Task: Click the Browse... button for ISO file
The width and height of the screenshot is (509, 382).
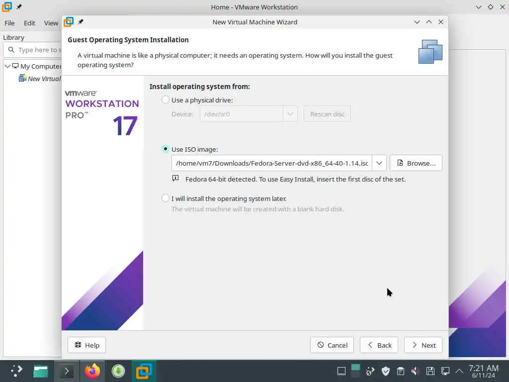Action: tap(416, 163)
